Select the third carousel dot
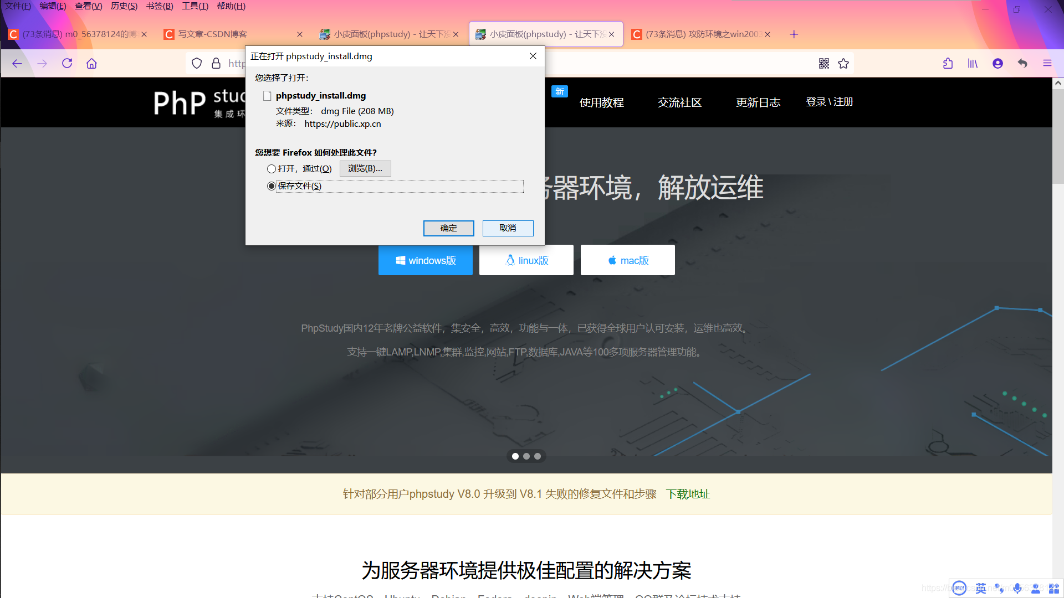 tap(538, 456)
